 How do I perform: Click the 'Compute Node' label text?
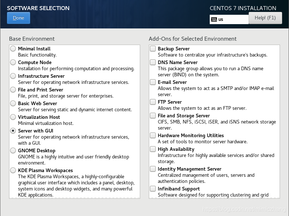[35, 62]
